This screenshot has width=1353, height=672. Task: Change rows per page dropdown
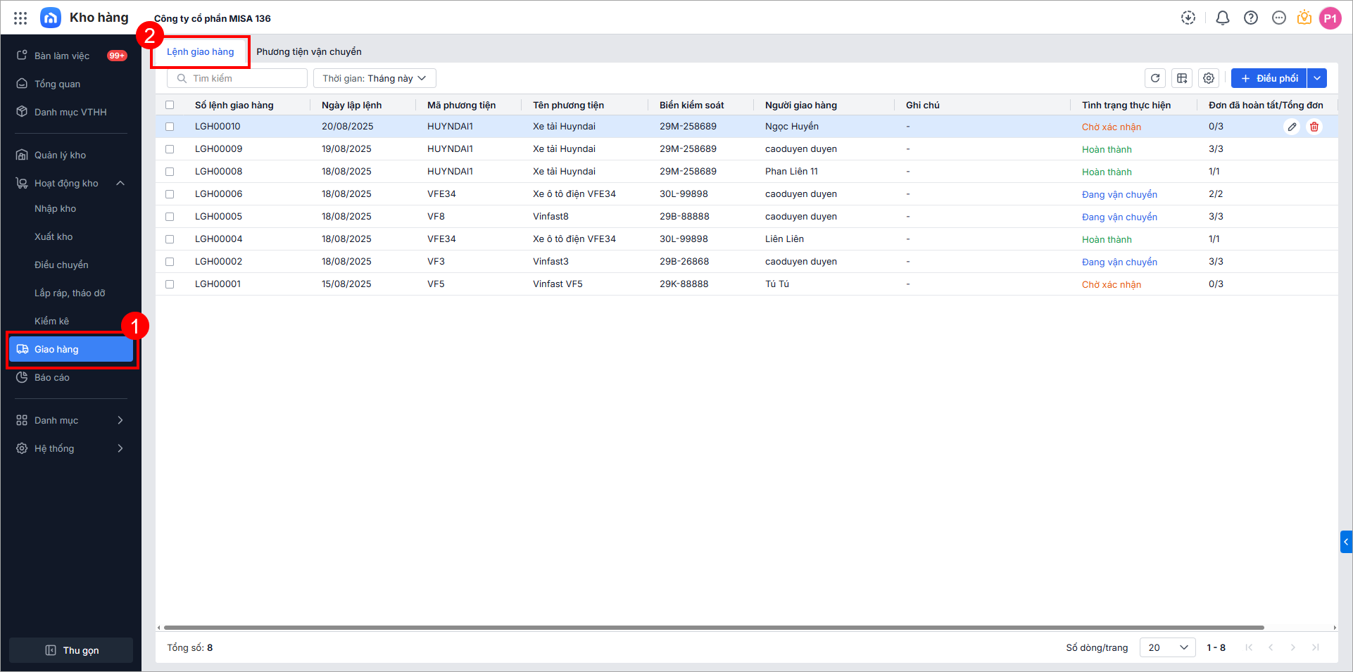(x=1167, y=647)
